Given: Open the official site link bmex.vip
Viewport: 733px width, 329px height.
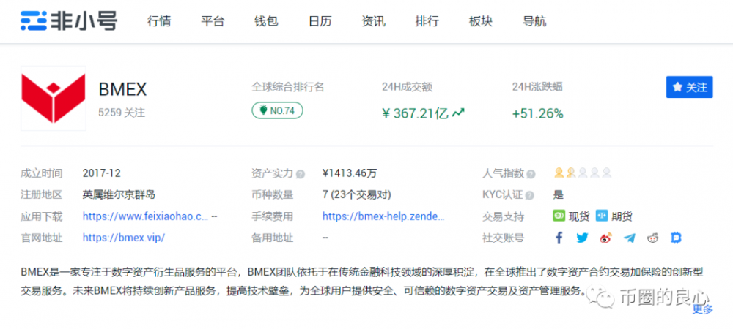Looking at the screenshot, I should tap(124, 238).
